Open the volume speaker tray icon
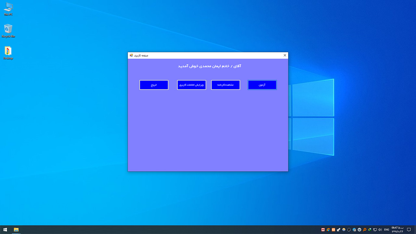The width and height of the screenshot is (416, 234). 380,230
